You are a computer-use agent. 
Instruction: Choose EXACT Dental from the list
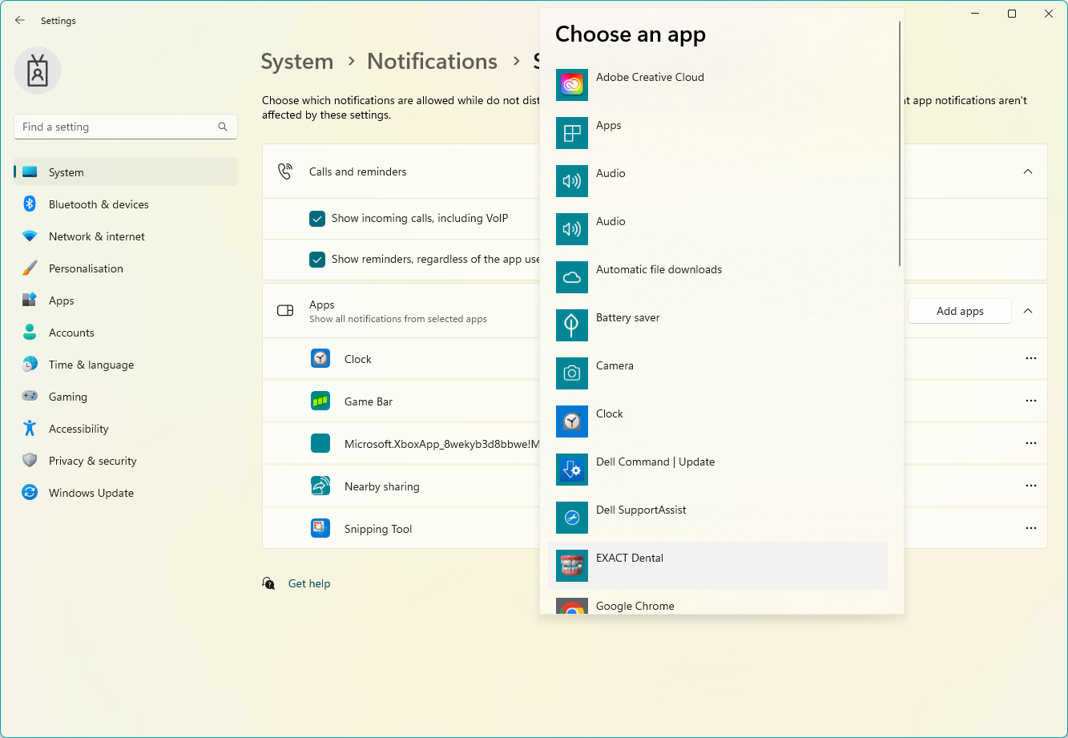pyautogui.click(x=630, y=558)
